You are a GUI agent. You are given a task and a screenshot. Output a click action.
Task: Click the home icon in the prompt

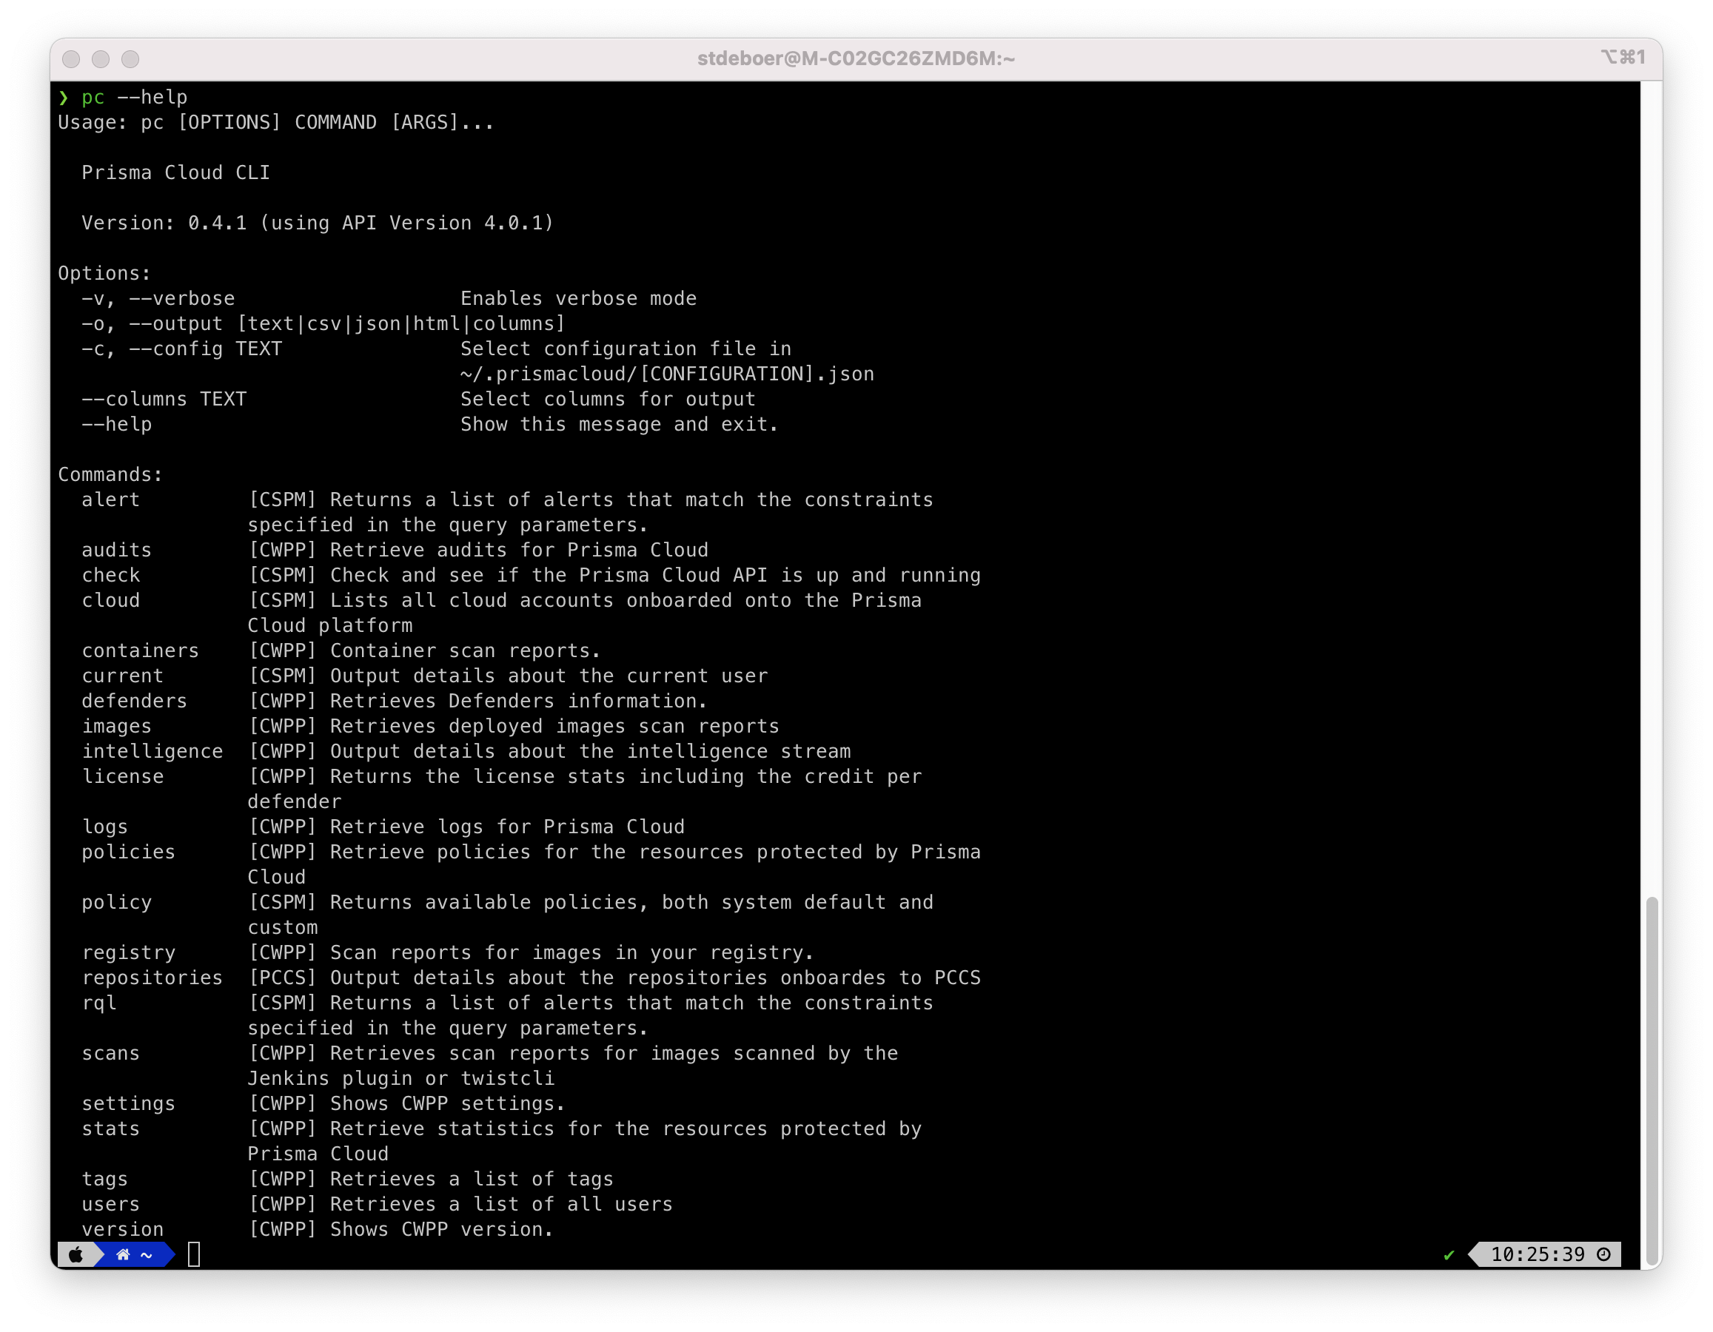(x=123, y=1255)
